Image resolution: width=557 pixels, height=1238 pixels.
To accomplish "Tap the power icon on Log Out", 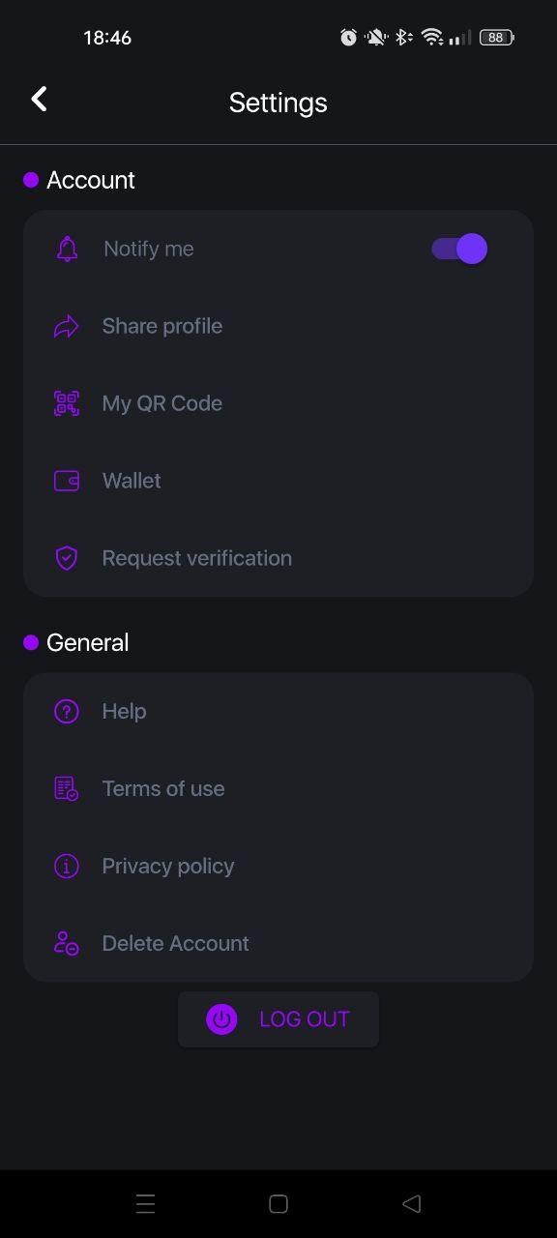I will coord(221,1019).
